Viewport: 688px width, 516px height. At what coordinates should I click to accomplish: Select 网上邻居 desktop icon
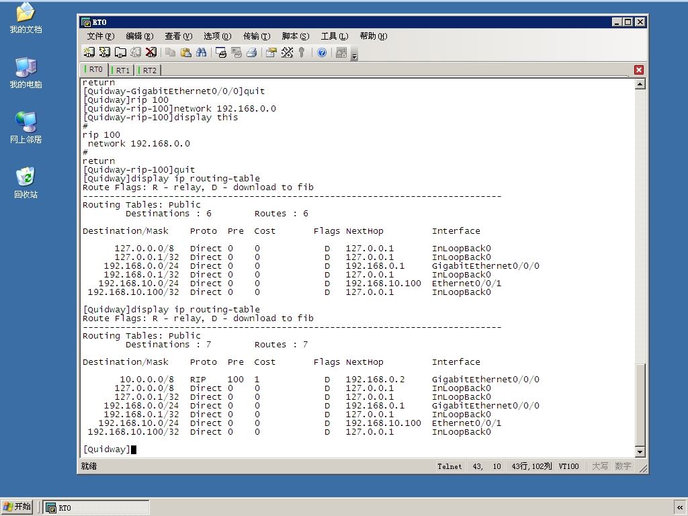tap(26, 128)
